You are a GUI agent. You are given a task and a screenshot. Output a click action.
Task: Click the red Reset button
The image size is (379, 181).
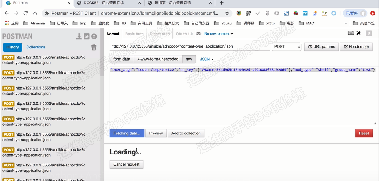tap(364, 133)
